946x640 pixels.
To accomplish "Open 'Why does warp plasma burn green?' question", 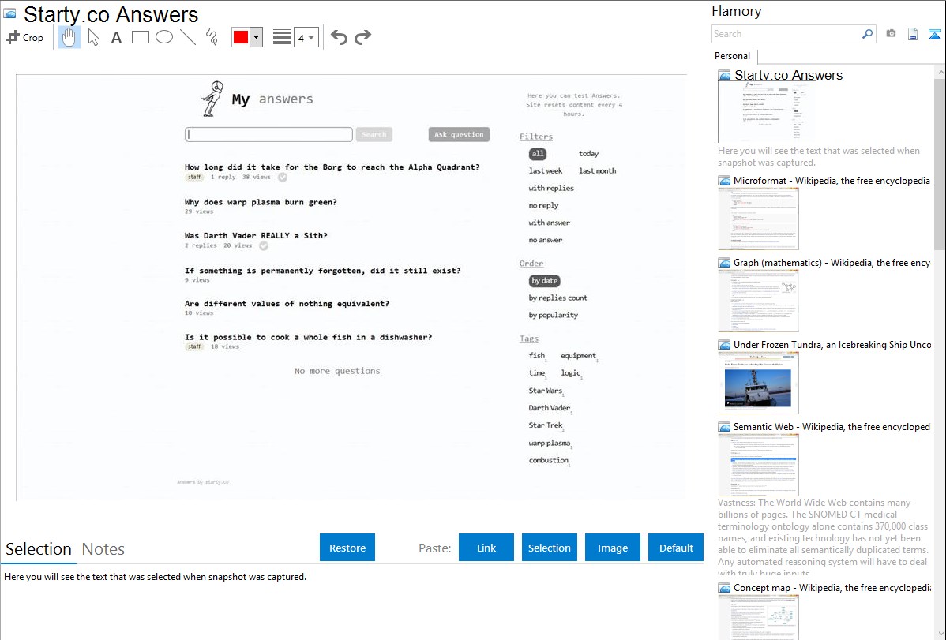I will [x=261, y=202].
